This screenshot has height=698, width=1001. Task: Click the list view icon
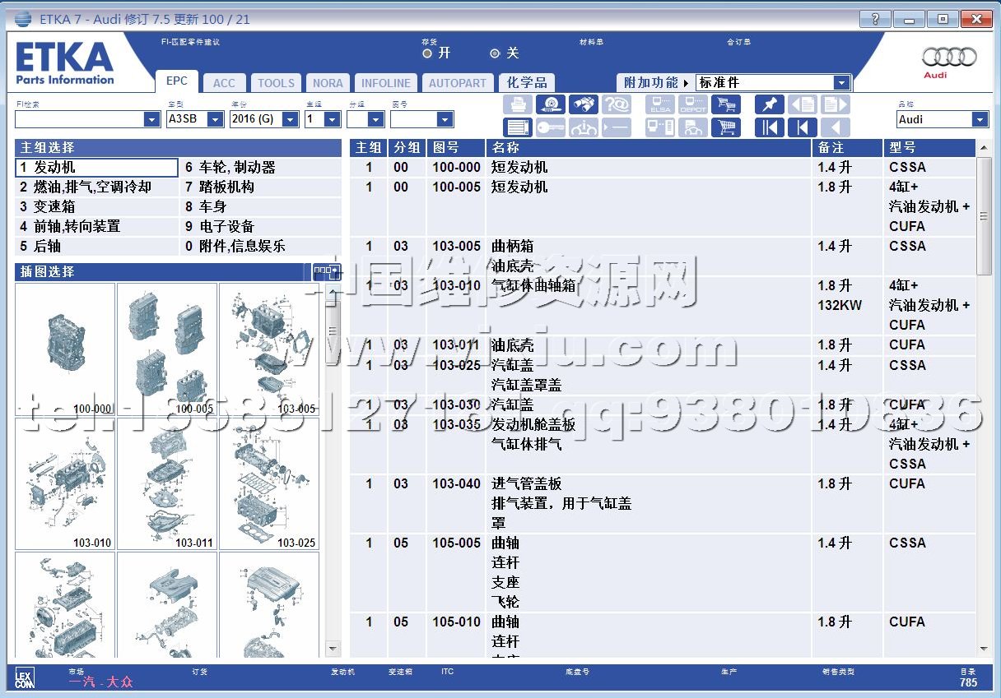518,127
